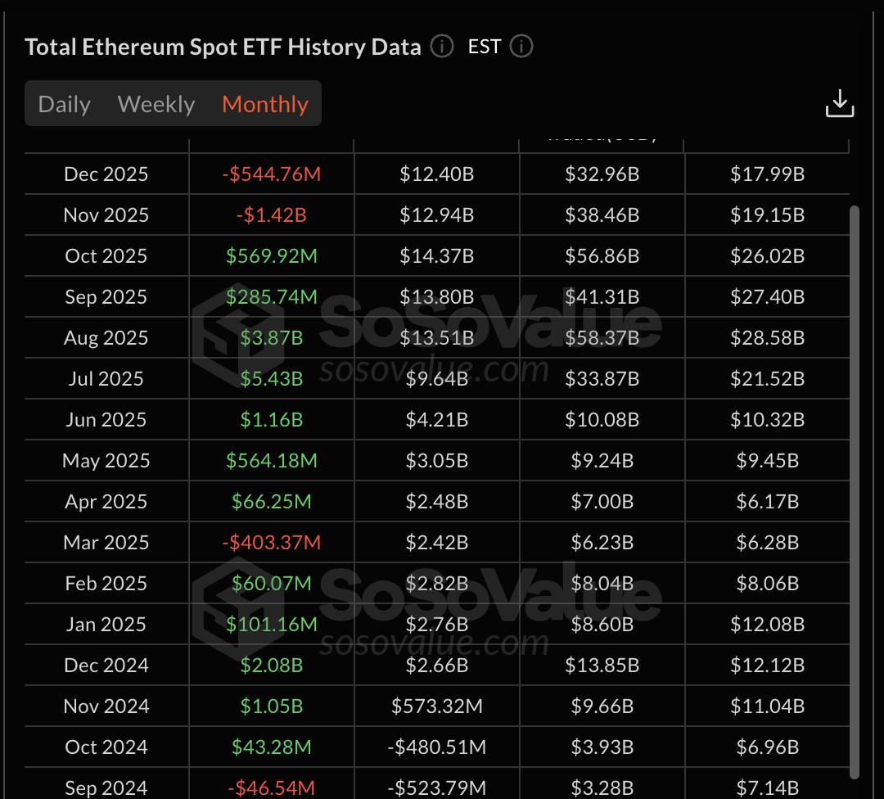Image resolution: width=884 pixels, height=799 pixels.
Task: Switch to the Daily tab
Action: [65, 104]
